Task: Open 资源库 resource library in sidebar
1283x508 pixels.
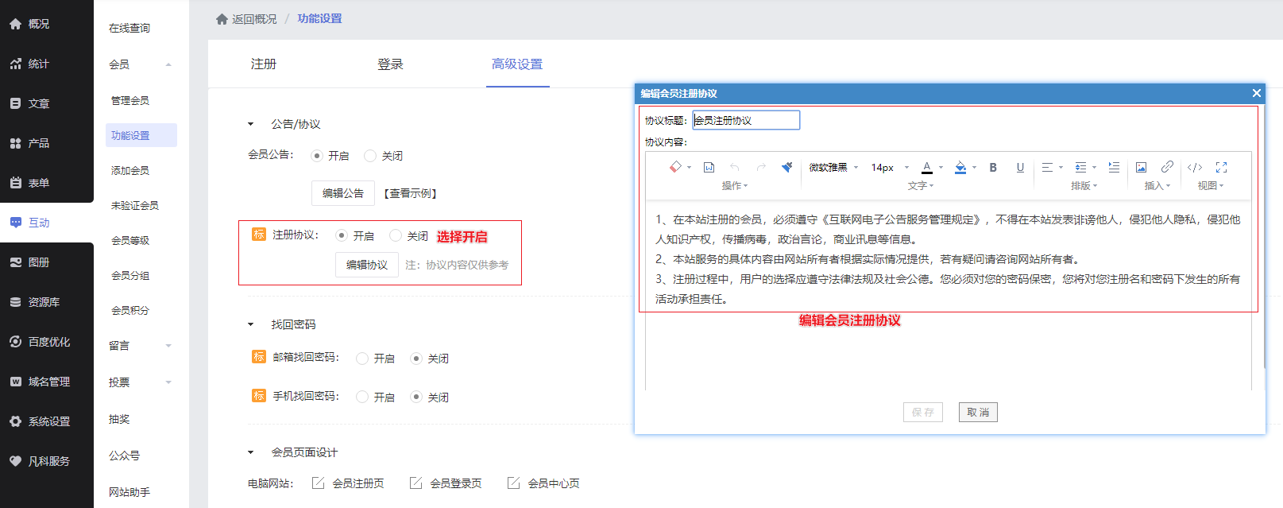Action: pyautogui.click(x=46, y=302)
